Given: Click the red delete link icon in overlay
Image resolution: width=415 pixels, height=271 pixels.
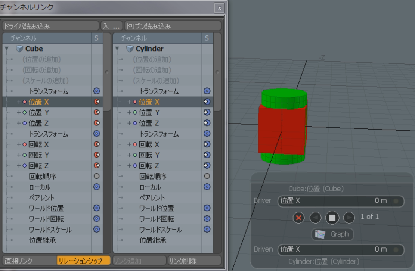Looking at the screenshot, I should tap(298, 217).
